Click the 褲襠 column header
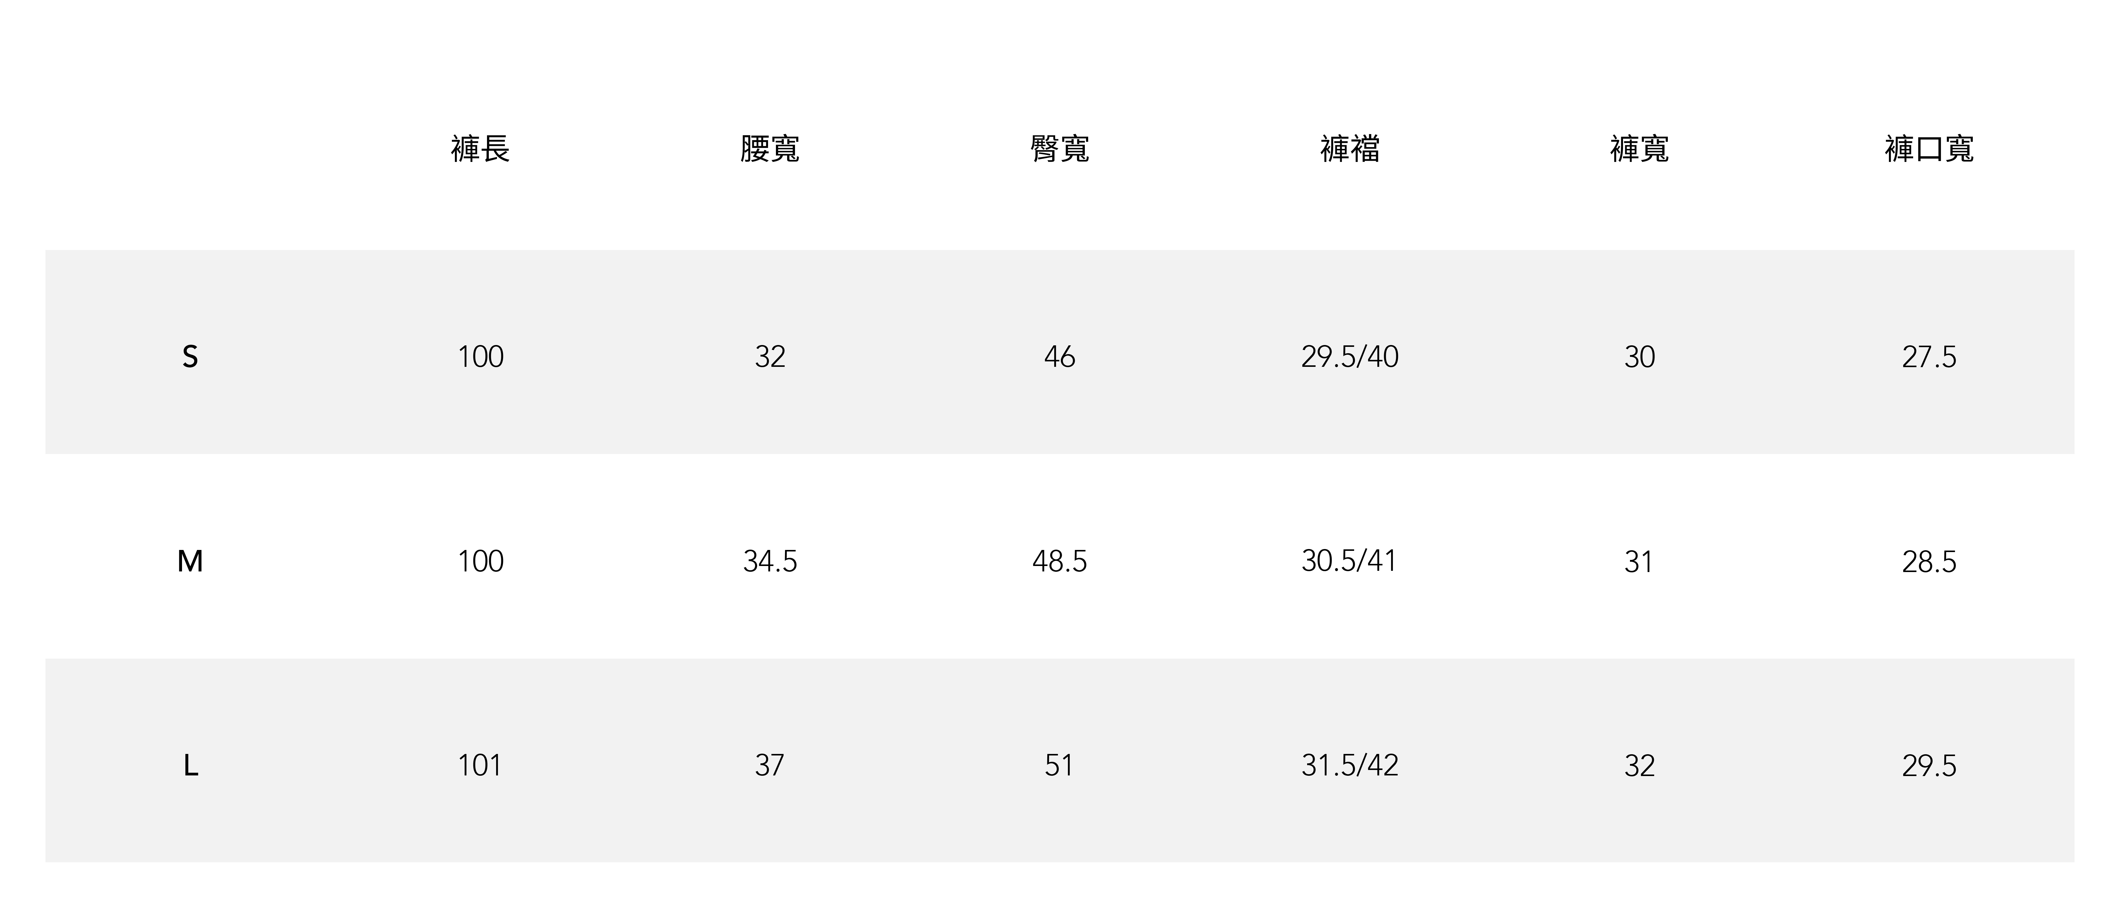 (1350, 149)
